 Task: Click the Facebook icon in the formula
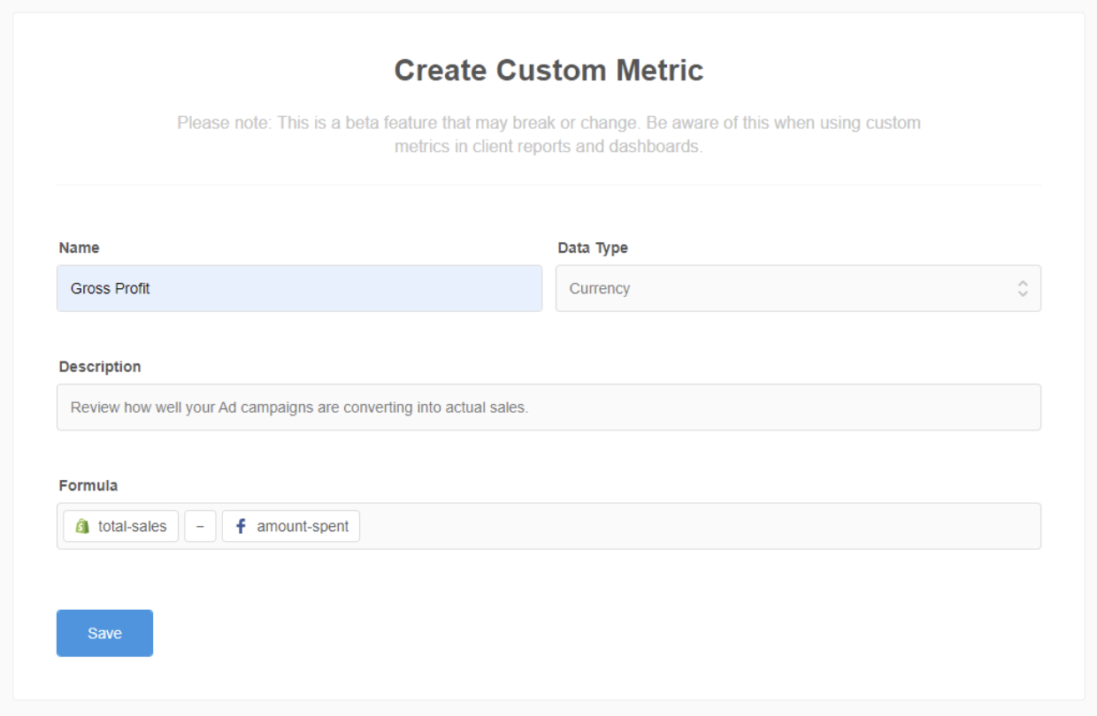pyautogui.click(x=241, y=527)
